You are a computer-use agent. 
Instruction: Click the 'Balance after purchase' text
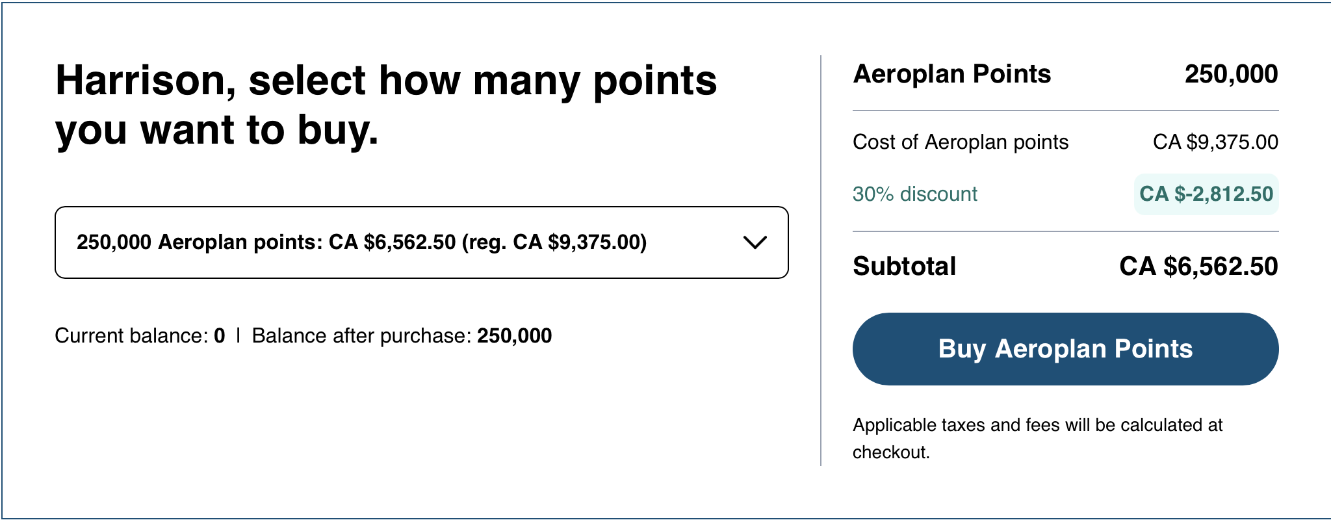tap(361, 335)
